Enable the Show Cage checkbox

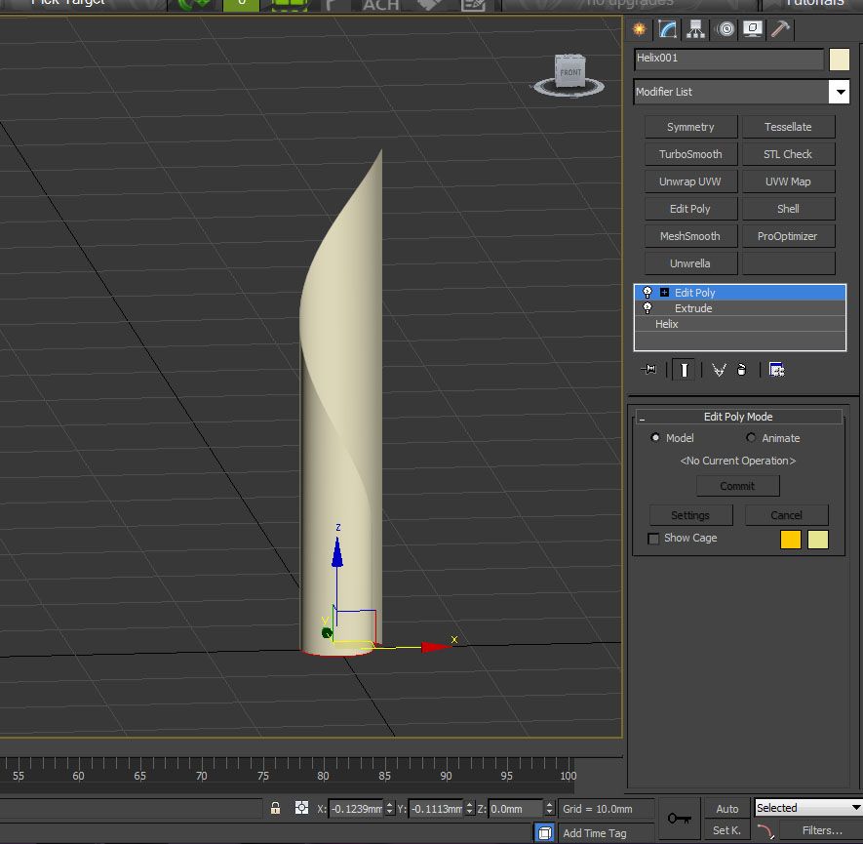653,539
